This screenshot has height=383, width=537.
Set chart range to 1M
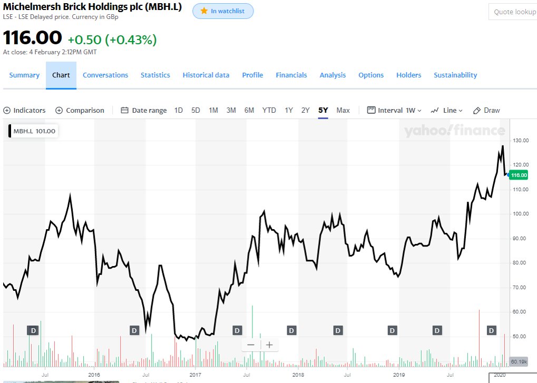213,110
